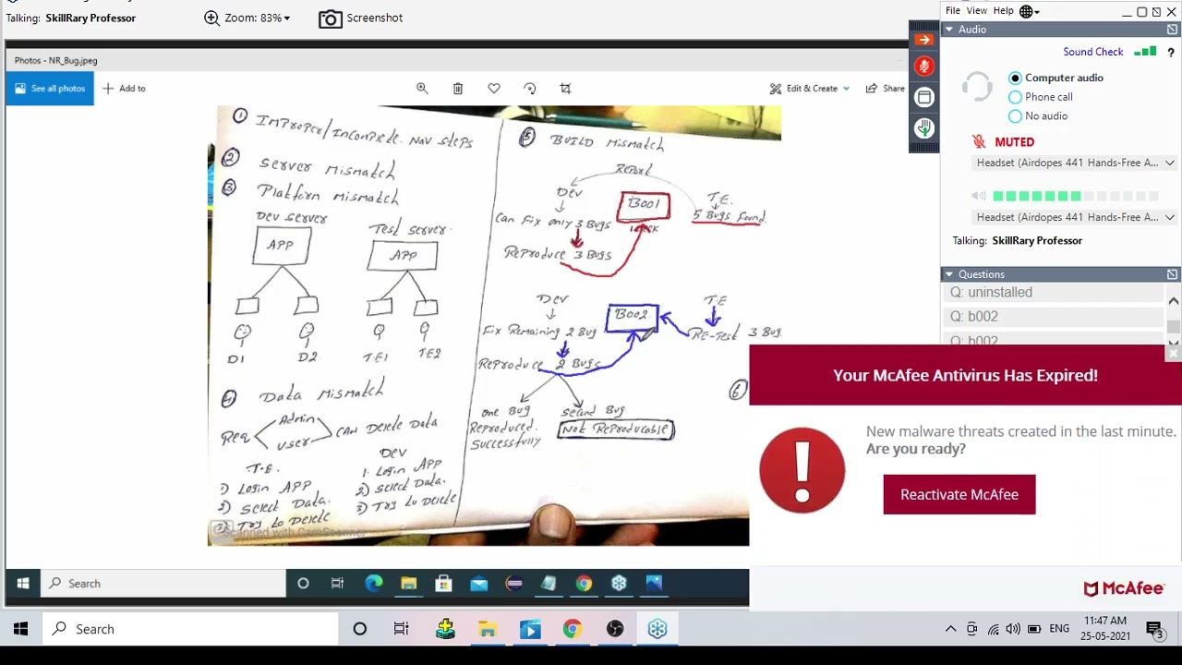The image size is (1182, 665).
Task: Add photo to favorites with heart icon
Action: 494,89
